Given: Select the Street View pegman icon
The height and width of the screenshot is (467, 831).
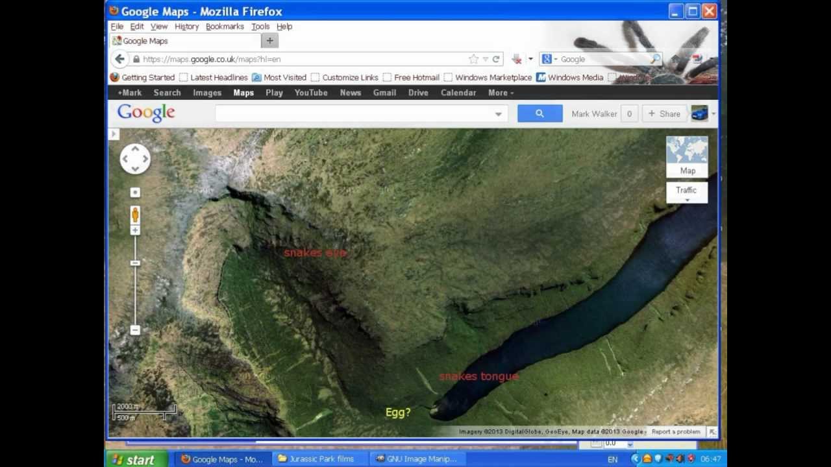Looking at the screenshot, I should pyautogui.click(x=135, y=215).
